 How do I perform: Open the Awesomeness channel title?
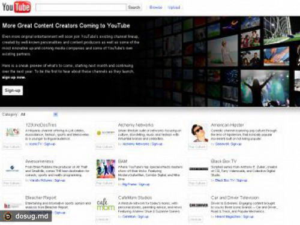40,161
